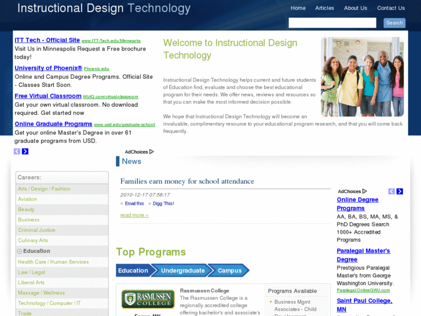Open Paralegal Master's Degree ad
This screenshot has width=421, height=316.
(363, 255)
